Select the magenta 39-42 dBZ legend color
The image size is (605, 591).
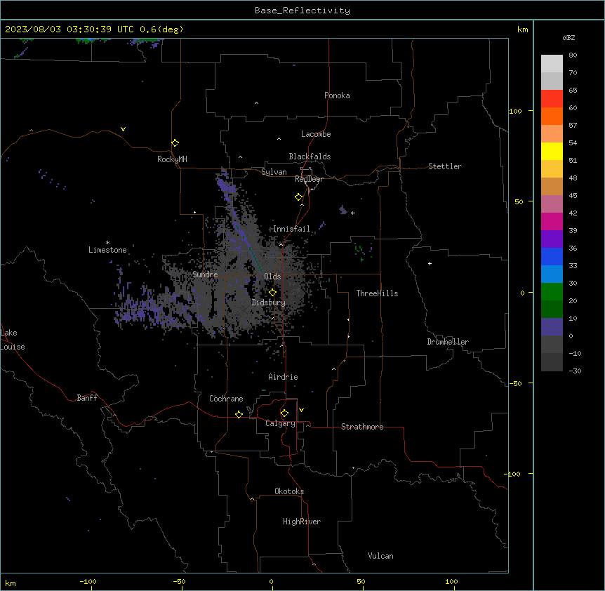552,222
